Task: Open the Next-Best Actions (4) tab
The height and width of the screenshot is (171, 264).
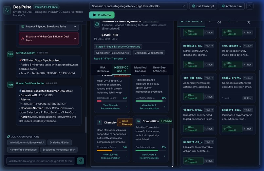Action: click(x=160, y=69)
